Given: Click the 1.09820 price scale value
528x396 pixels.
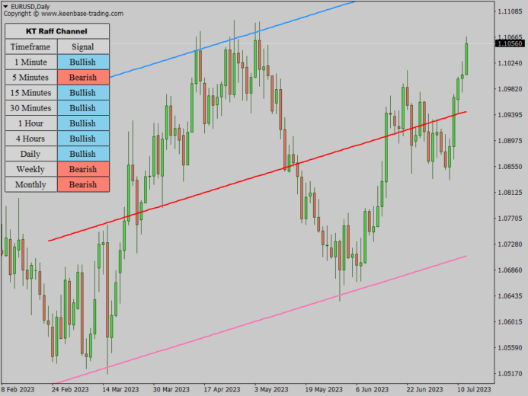Looking at the screenshot, I should click(x=510, y=89).
